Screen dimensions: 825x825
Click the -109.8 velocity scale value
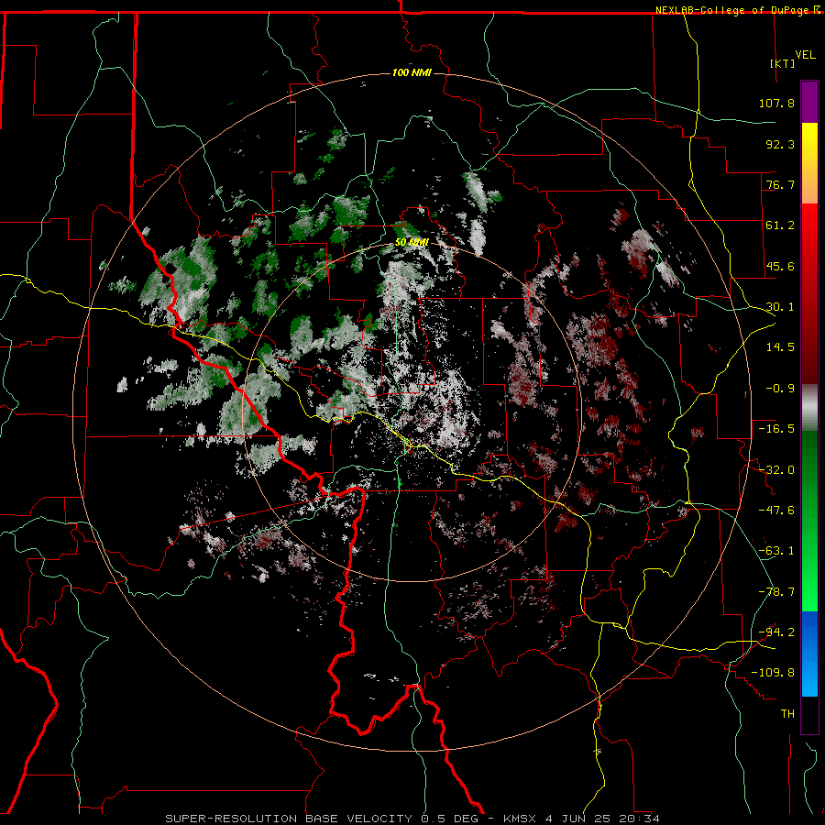(x=773, y=673)
